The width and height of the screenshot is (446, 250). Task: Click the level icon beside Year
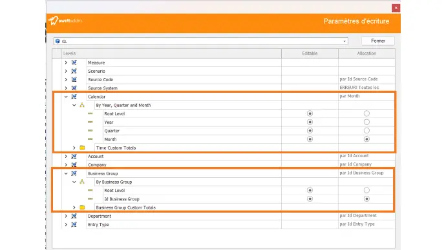point(90,122)
